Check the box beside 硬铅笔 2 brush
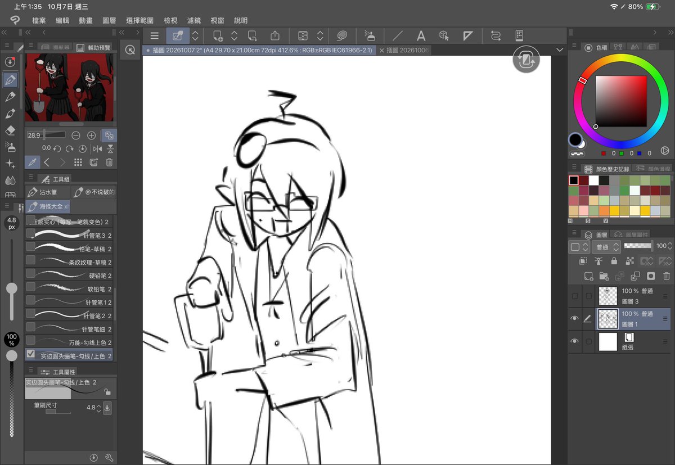Screen dimensions: 675x465 pyautogui.click(x=30, y=273)
